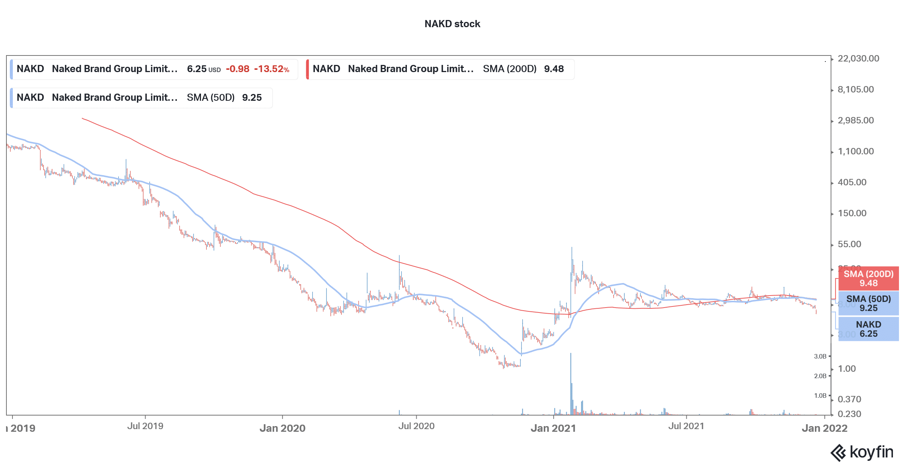This screenshot has height=468, width=905.
Task: Click the Naked Brand Group name in price legend
Action: click(x=115, y=69)
